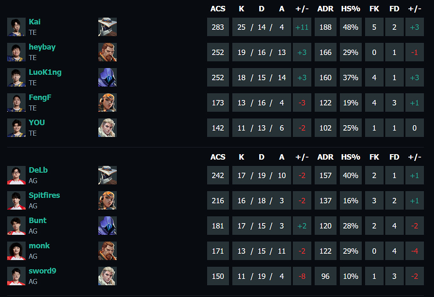Open the sword9 player profile link
Viewport: 434px width, 297px height.
[42, 271]
